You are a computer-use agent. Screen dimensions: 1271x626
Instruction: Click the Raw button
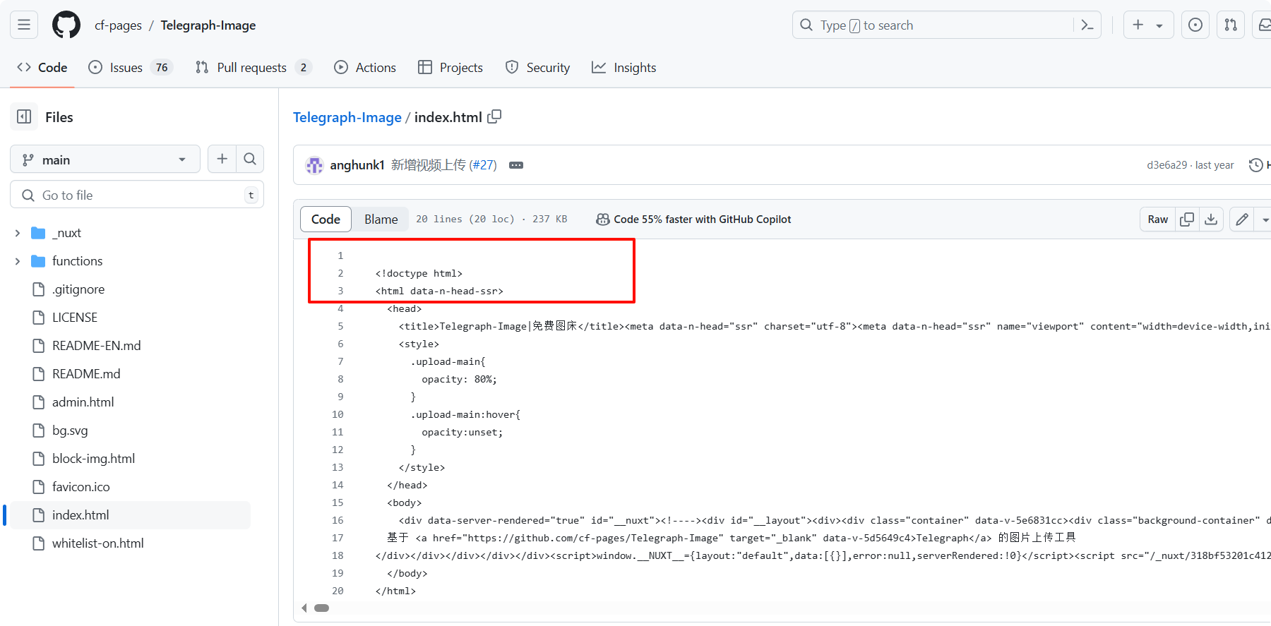(x=1157, y=219)
